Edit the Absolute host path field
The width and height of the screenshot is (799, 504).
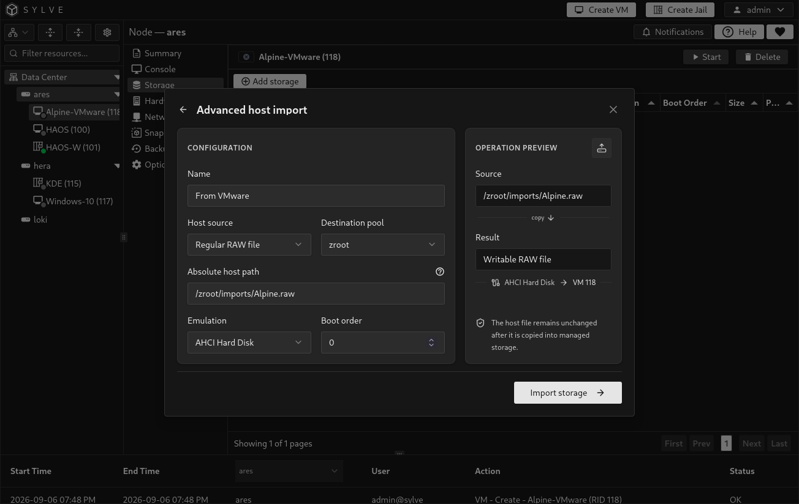pyautogui.click(x=316, y=294)
